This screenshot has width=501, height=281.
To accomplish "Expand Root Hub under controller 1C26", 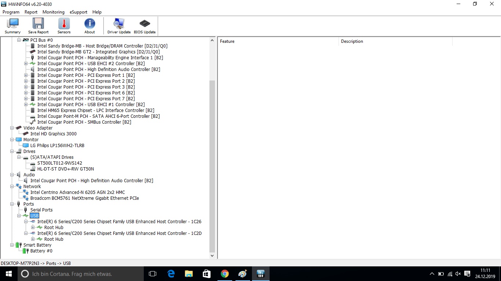I will [33, 228].
